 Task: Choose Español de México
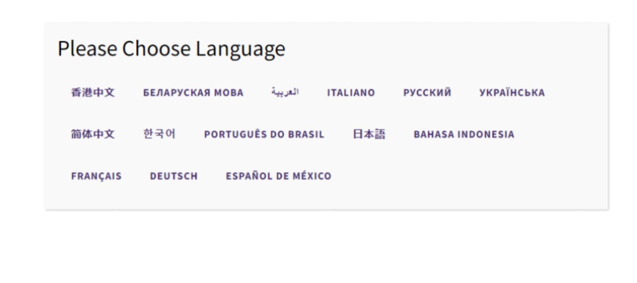click(278, 176)
